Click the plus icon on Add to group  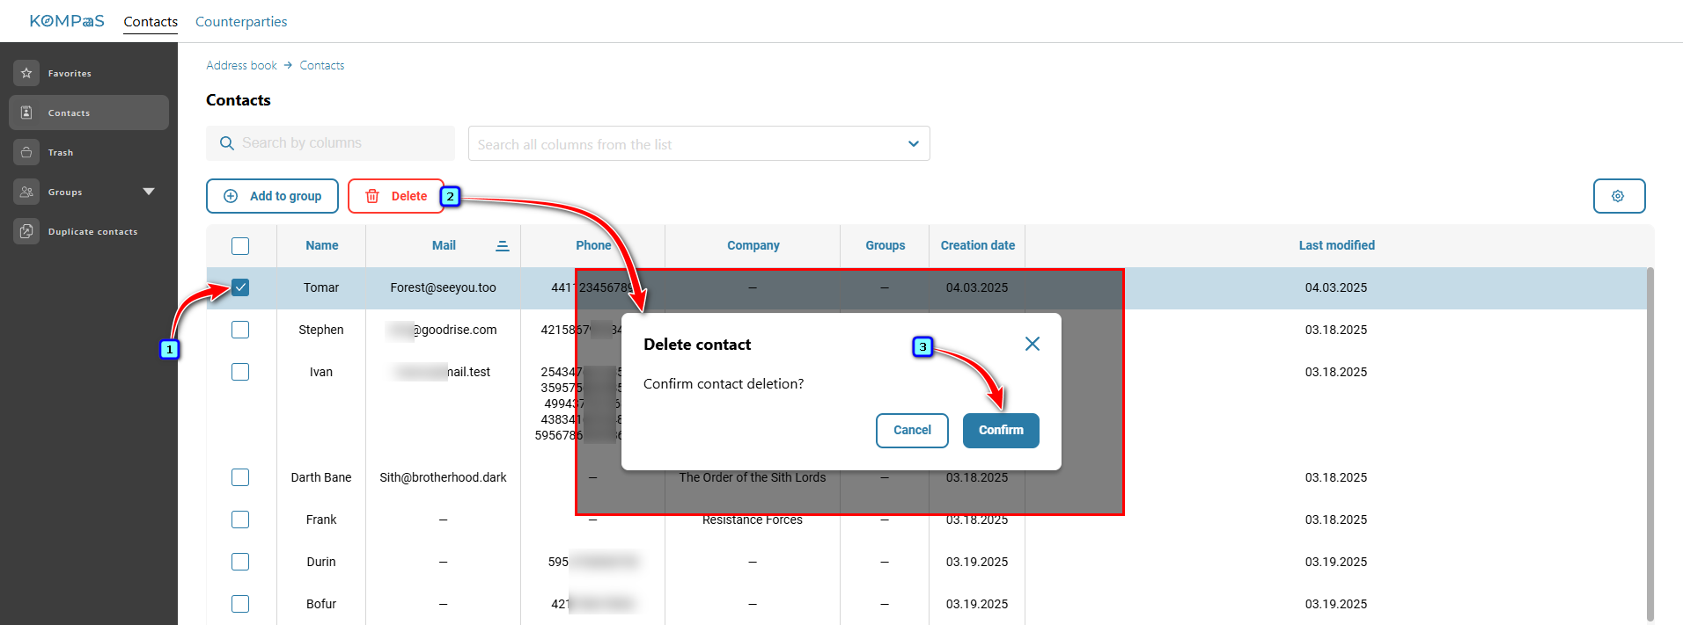(x=231, y=196)
